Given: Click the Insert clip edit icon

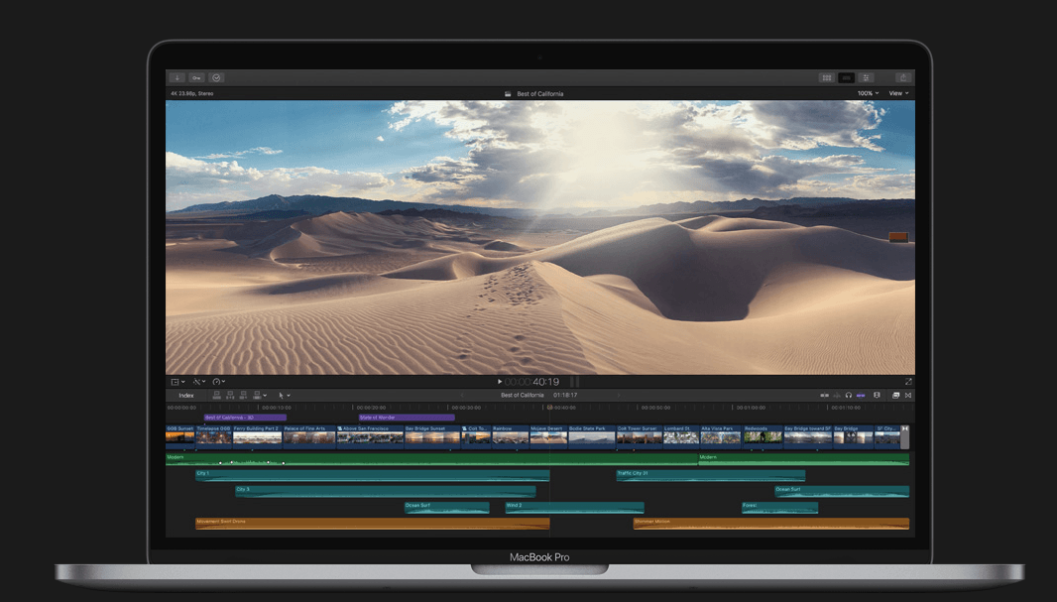Looking at the screenshot, I should 230,395.
